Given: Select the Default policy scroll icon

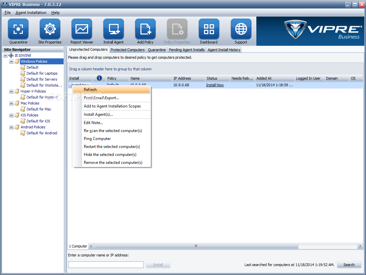Looking at the screenshot, I should point(23,67).
